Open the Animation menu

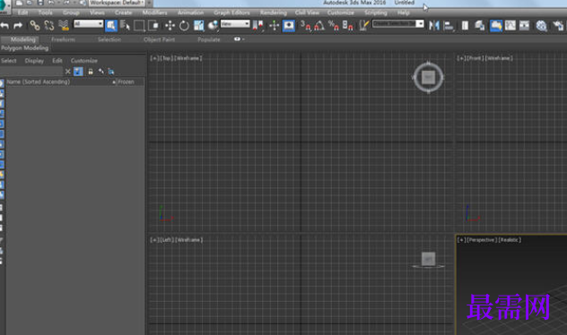coord(190,13)
